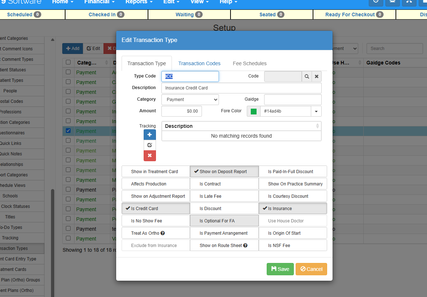Sort the tracking Description column arrows

317,126
